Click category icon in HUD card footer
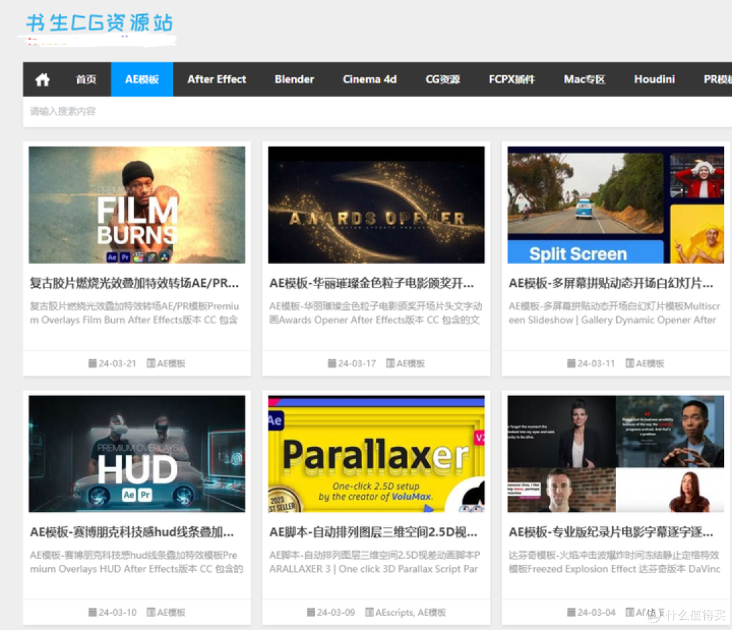The height and width of the screenshot is (630, 732). pos(150,612)
